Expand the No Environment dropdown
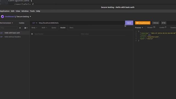The width and height of the screenshot is (176, 99). 6,23
